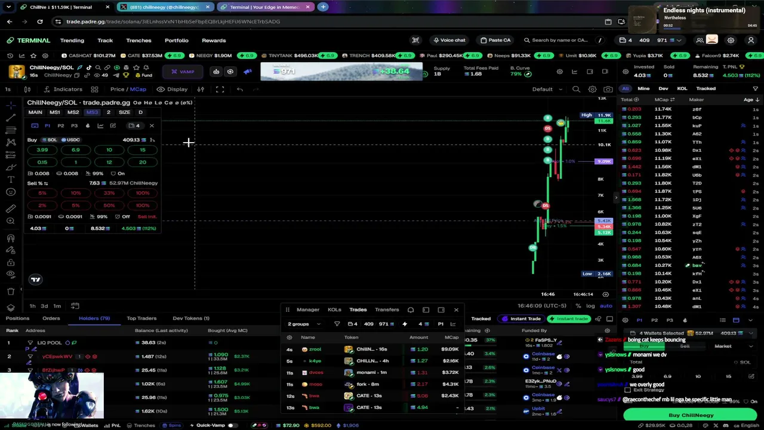Sell 50% preset button
Image resolution: width=764 pixels, height=430 pixels.
point(109,205)
